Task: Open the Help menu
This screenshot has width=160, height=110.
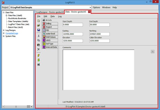Action: tap(115, 7)
